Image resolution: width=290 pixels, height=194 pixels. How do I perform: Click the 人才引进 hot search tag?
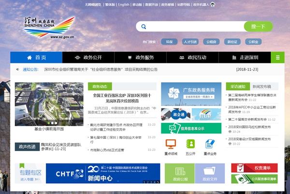tap(189, 42)
